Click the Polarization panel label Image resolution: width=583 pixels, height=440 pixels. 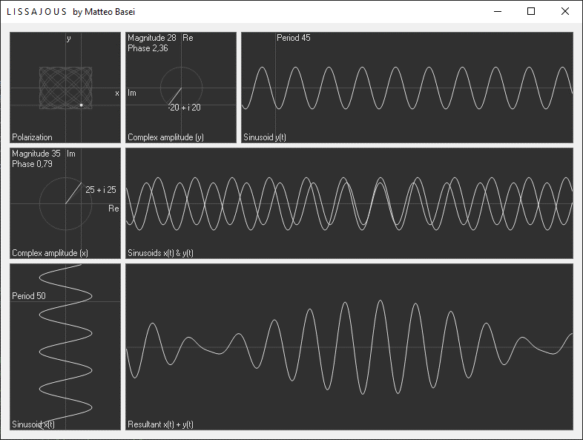(x=32, y=137)
